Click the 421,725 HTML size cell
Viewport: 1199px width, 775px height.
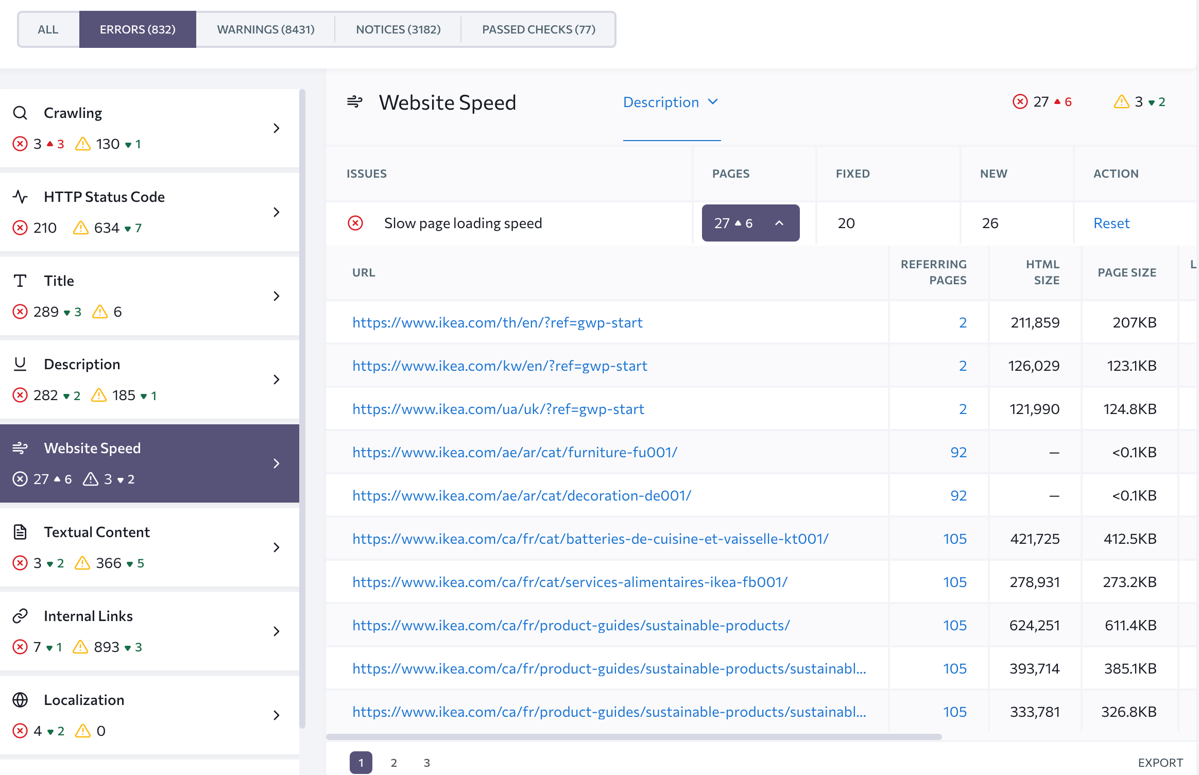click(x=1035, y=539)
